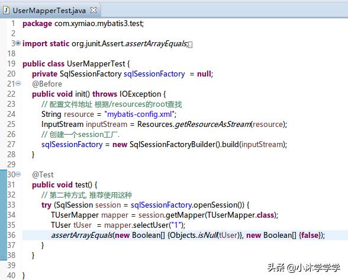Click the null keyword on line 20
This screenshot has width=348, height=280.
[204, 74]
